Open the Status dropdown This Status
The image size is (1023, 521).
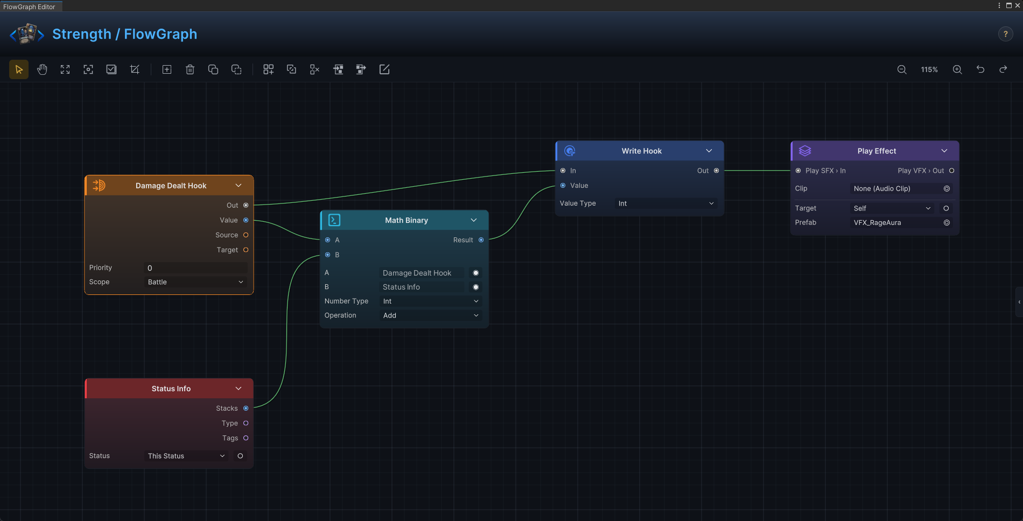(x=186, y=456)
